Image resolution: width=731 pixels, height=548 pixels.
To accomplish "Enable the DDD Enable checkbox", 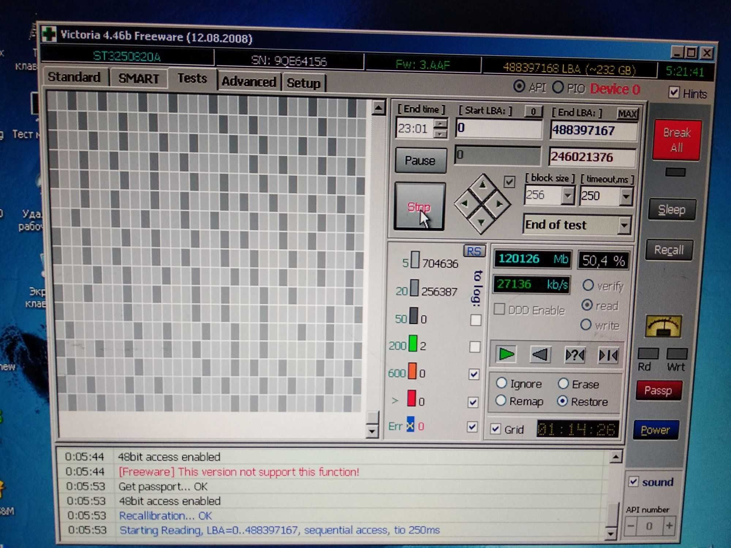I will click(x=500, y=309).
